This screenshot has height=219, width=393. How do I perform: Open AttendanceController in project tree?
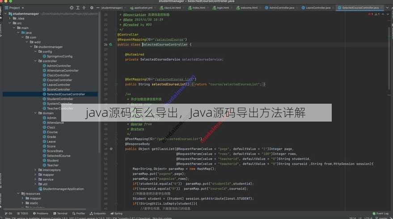point(61,71)
